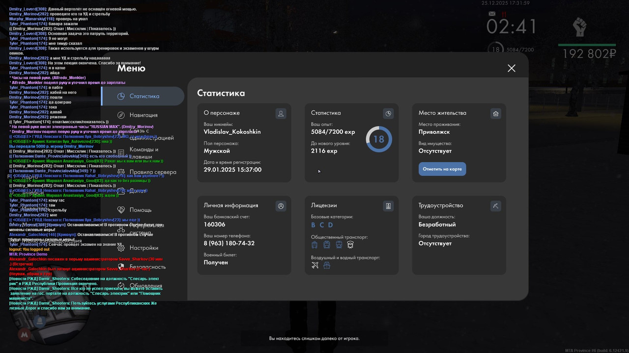This screenshot has width=629, height=353.
Task: Click the scales icon beside Правила сервера
Action: click(x=121, y=172)
